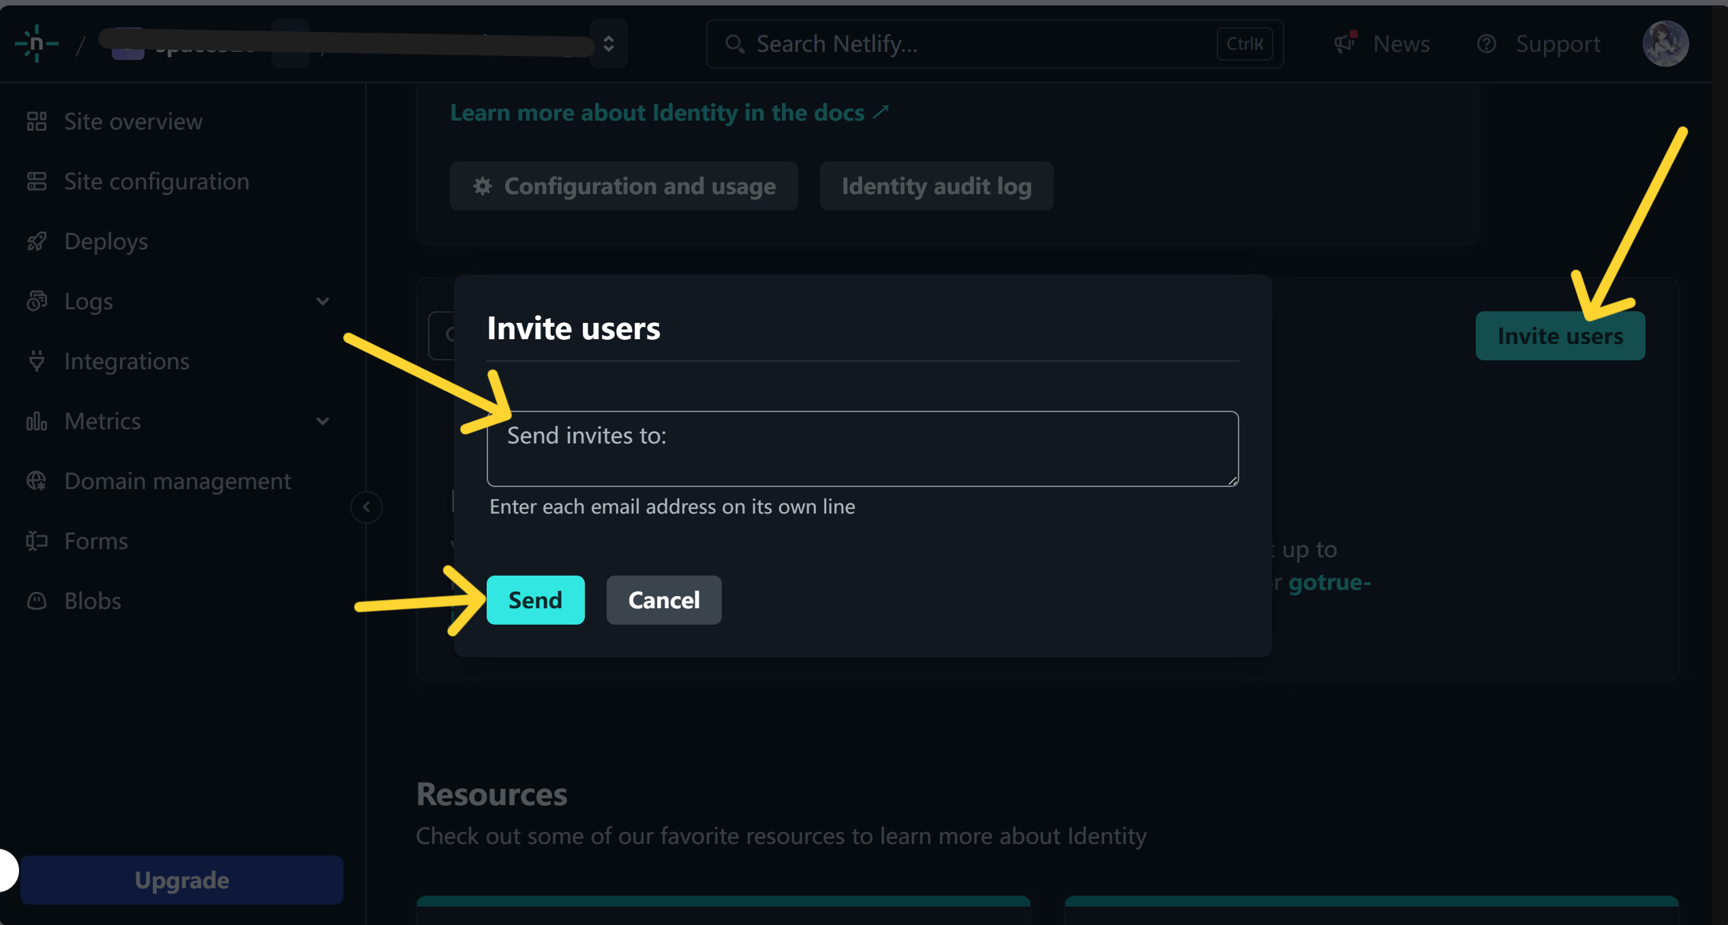Viewport: 1728px width, 925px height.
Task: Click the Blobs icon in sidebar
Action: 37,601
